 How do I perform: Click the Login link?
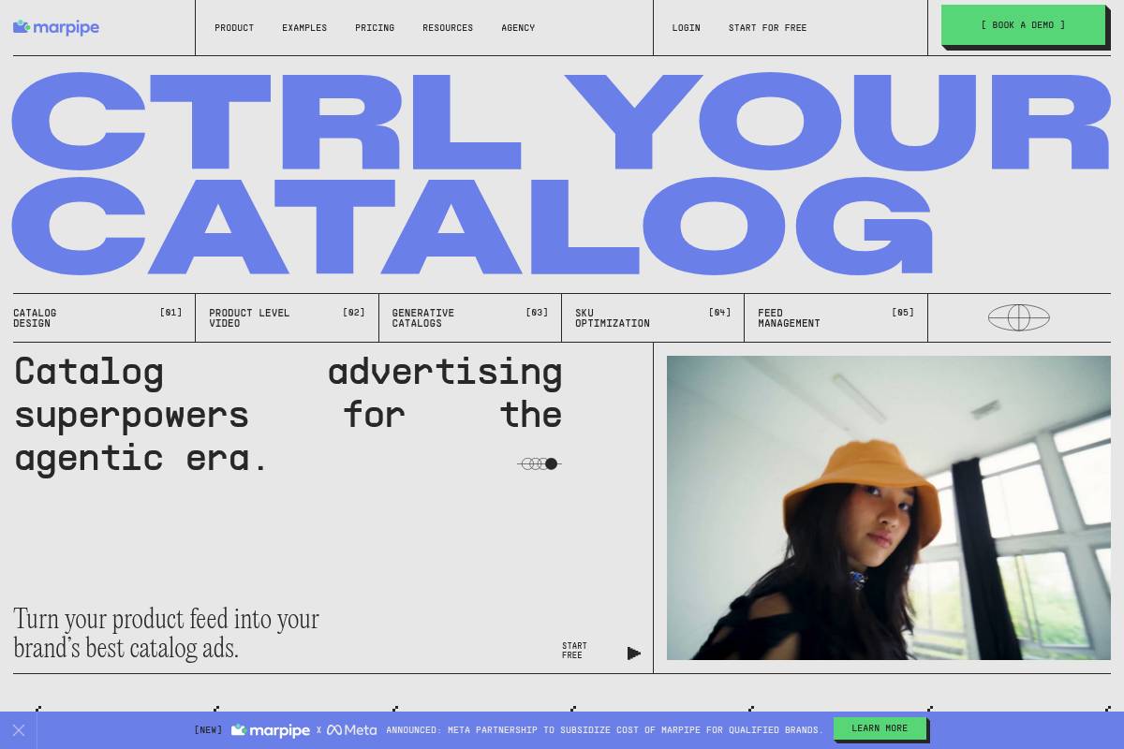[686, 28]
